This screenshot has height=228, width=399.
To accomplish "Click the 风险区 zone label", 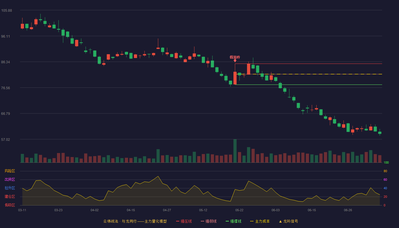I will 10,171.
